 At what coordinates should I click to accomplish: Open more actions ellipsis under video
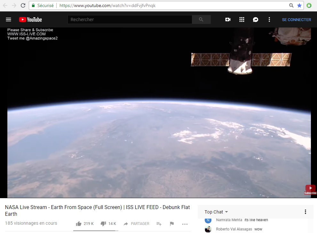(185, 224)
